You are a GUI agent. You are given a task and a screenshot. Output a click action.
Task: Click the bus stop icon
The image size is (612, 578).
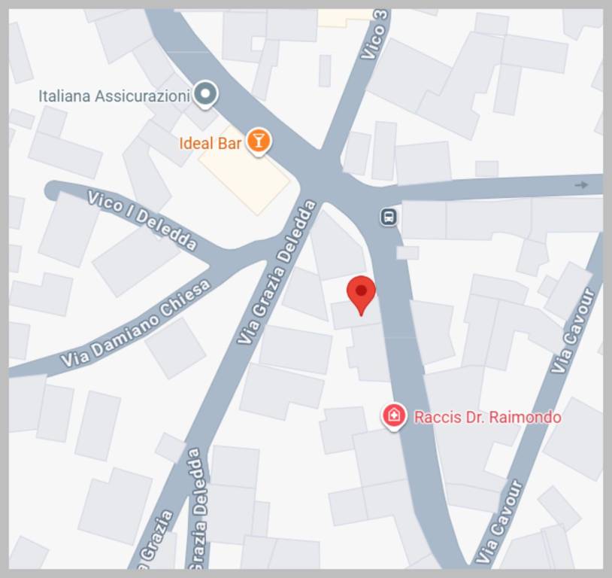click(389, 217)
